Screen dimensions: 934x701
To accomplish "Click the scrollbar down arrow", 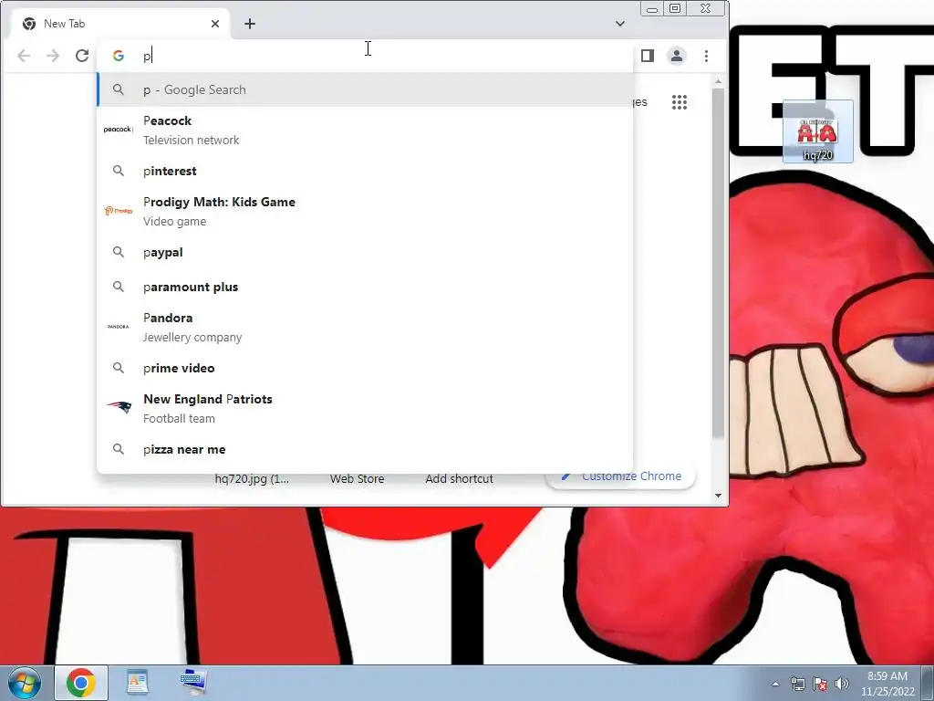I will coord(719,496).
